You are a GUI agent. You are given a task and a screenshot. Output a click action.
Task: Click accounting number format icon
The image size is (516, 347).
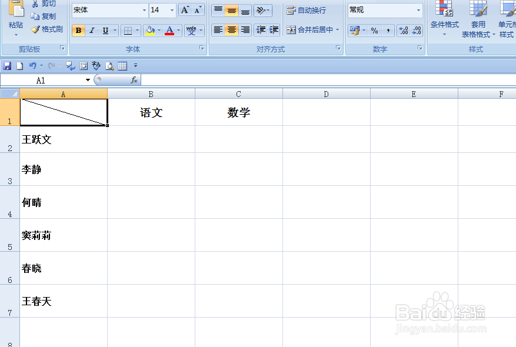click(354, 31)
